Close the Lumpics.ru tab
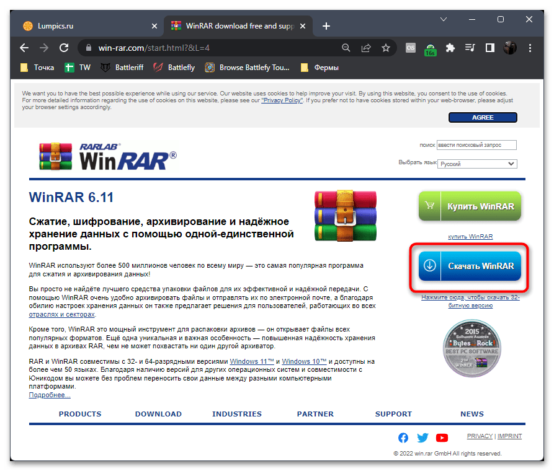 (x=154, y=26)
